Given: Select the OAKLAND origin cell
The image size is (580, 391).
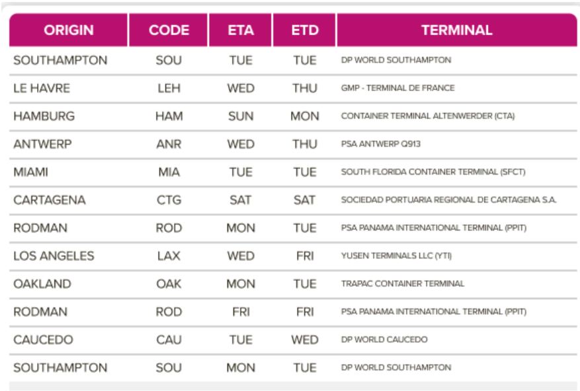Looking at the screenshot, I should [x=42, y=284].
